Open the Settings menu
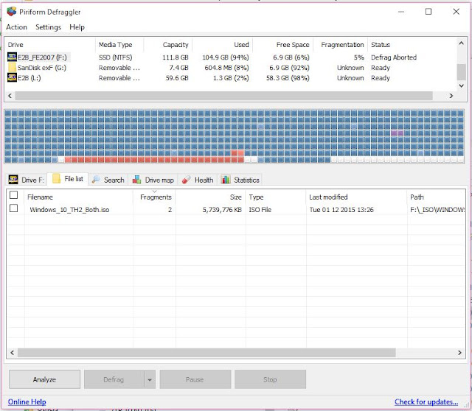 coord(48,27)
